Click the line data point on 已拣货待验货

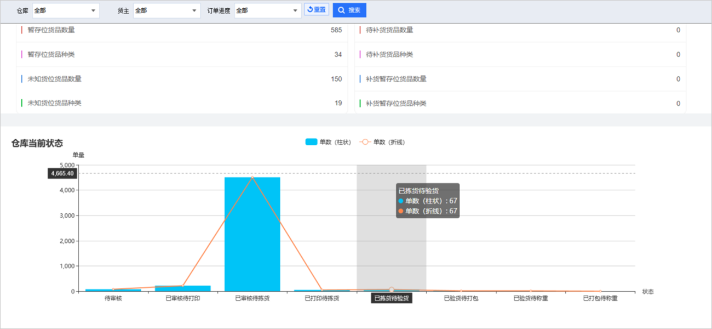click(392, 290)
